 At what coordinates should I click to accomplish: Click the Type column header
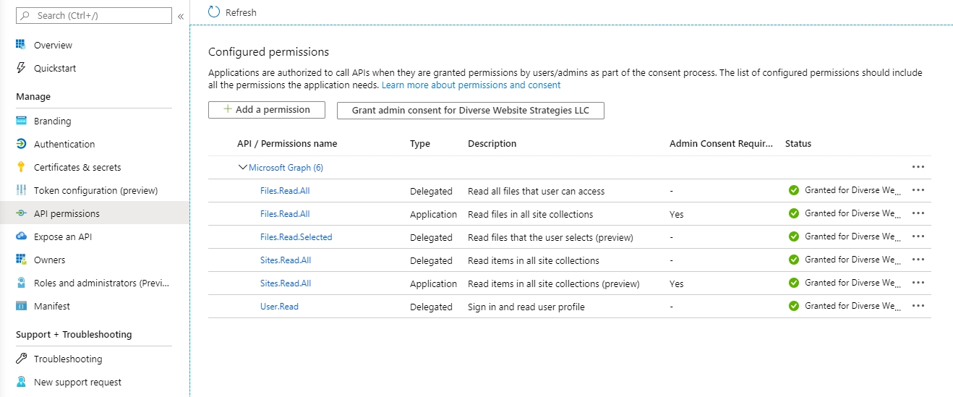420,143
